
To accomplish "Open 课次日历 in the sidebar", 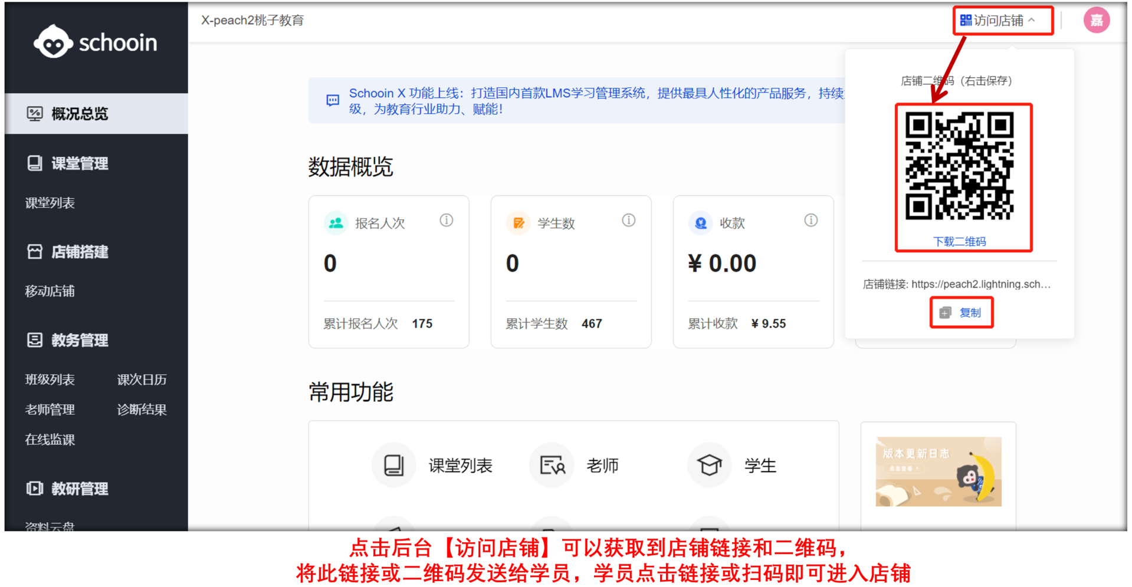I will pyautogui.click(x=142, y=380).
